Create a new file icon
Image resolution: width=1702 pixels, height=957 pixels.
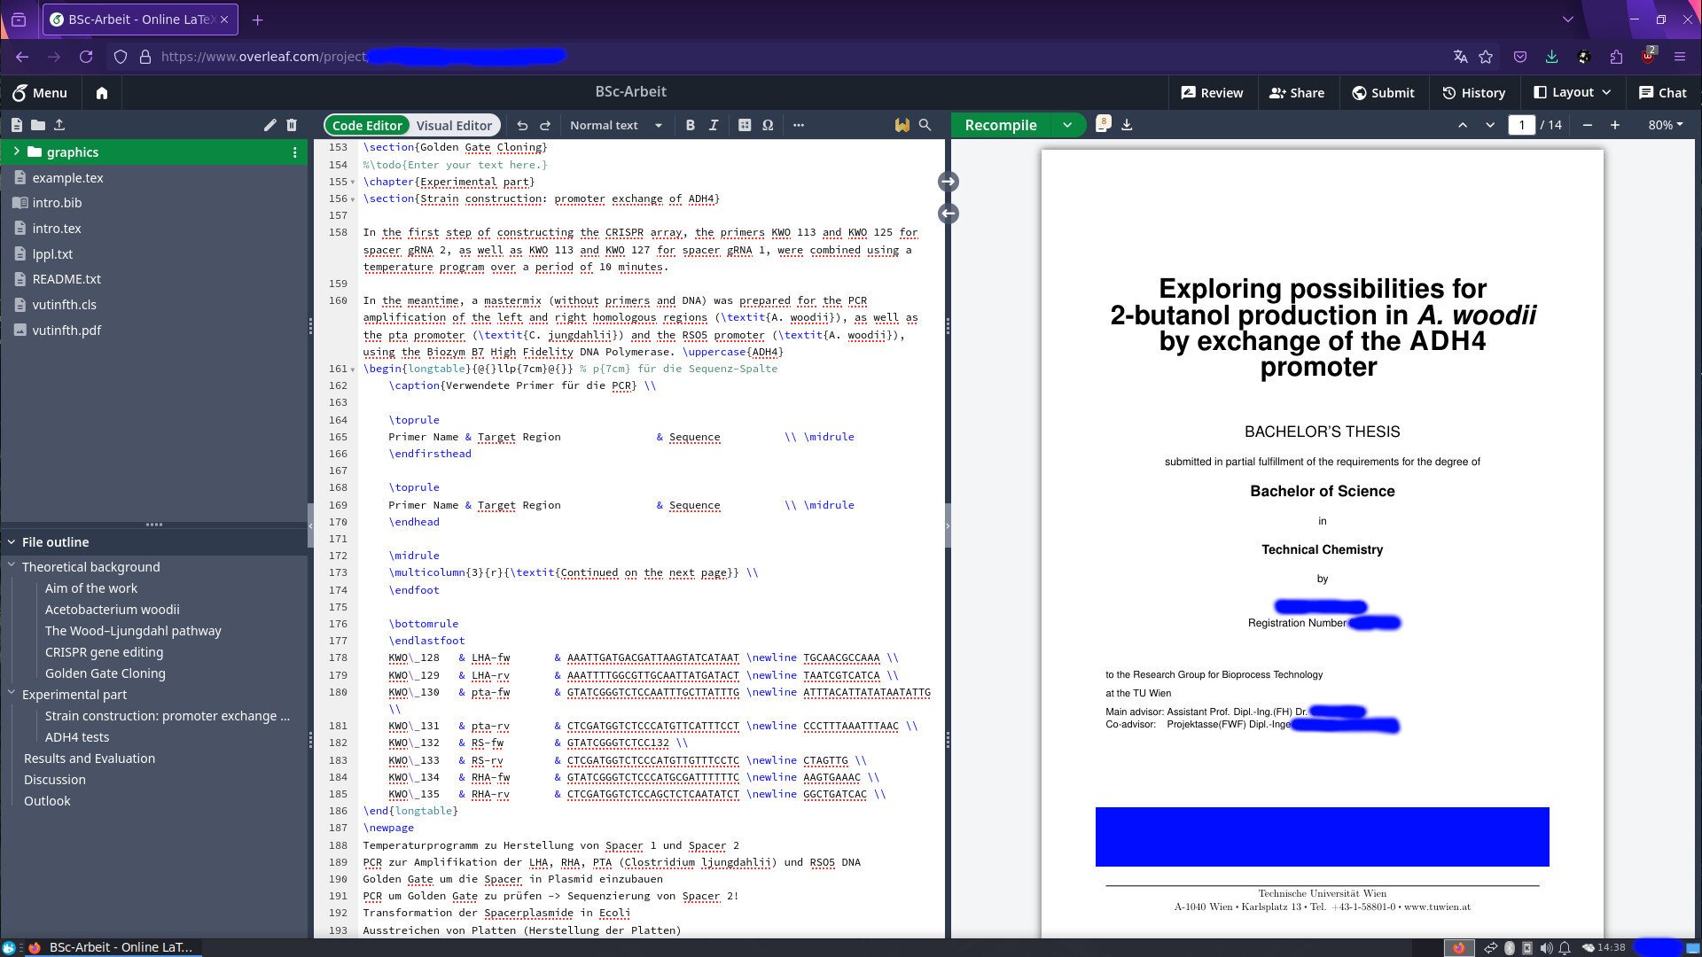17,125
